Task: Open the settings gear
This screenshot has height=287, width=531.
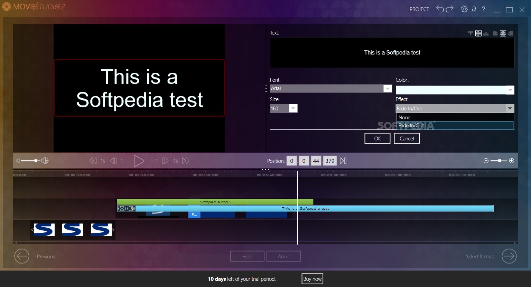Action: coord(464,9)
